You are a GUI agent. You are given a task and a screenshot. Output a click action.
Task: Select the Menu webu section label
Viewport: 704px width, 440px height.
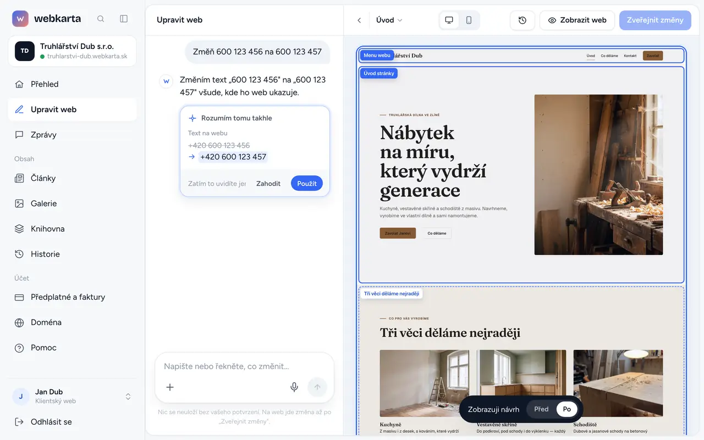(377, 55)
